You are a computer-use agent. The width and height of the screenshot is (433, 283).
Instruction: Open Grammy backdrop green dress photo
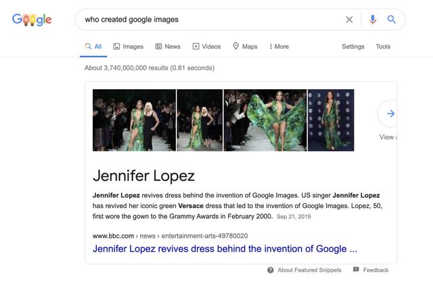[331, 120]
